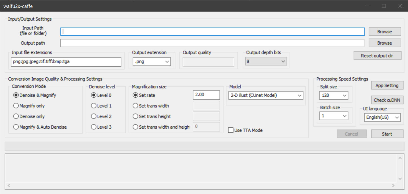Image resolution: width=408 pixels, height=194 pixels.
Task: Click the Start button
Action: (387, 134)
